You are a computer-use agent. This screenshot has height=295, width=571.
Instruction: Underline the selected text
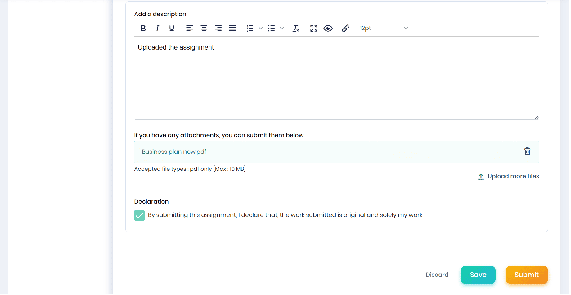pyautogui.click(x=172, y=28)
